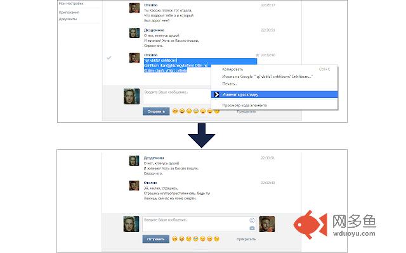This screenshot has height=253, width=406.
Task: Click Дездемона's avatar on the 22:30:51 message above the menu
Action: [134, 33]
